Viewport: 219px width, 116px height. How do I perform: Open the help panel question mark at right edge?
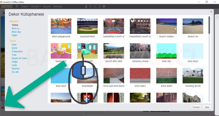[x=217, y=16]
